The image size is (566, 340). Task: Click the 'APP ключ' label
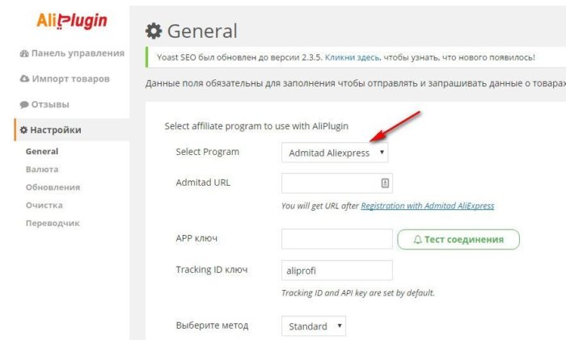pyautogui.click(x=196, y=238)
